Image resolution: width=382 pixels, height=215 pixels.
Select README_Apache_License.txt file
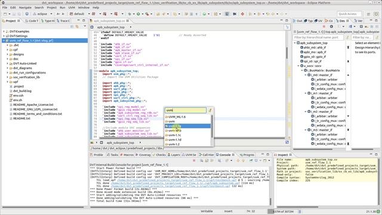click(x=33, y=105)
